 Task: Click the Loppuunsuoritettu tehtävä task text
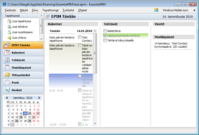(123, 36)
